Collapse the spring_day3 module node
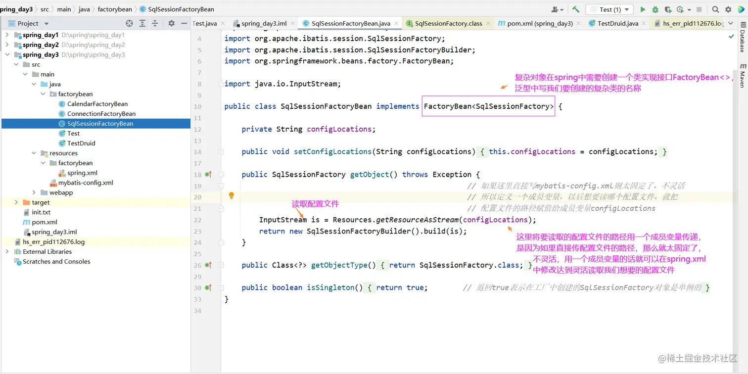 click(x=7, y=55)
